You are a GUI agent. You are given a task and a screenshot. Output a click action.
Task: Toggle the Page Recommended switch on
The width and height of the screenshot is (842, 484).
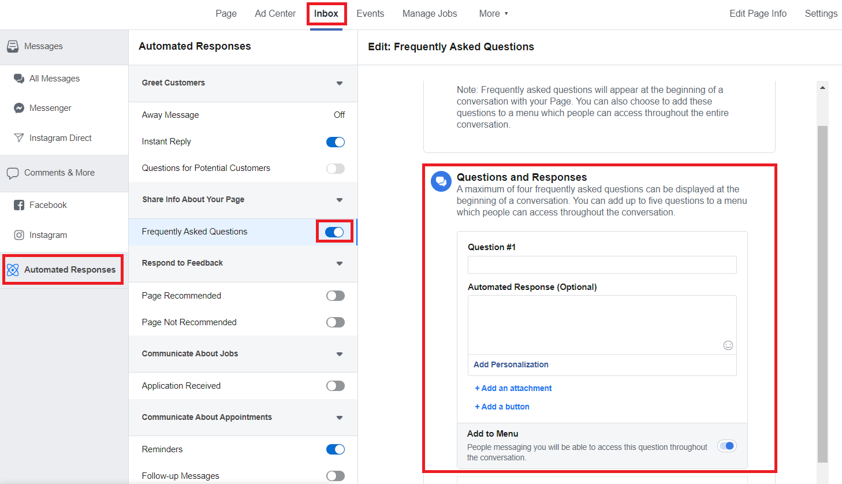[x=336, y=296]
